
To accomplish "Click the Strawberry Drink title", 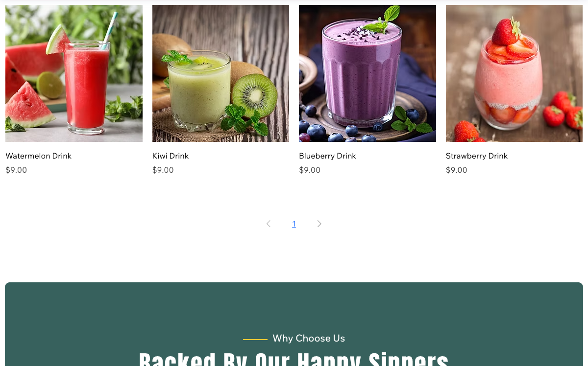I will 477,156.
